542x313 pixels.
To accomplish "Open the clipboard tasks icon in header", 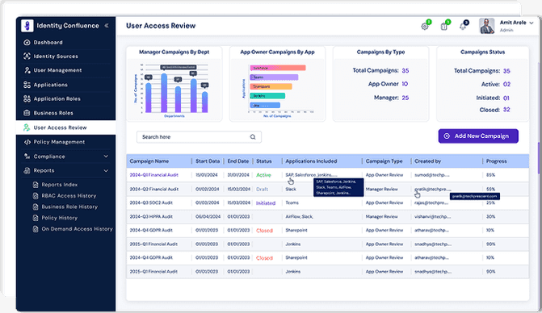I will [x=444, y=27].
